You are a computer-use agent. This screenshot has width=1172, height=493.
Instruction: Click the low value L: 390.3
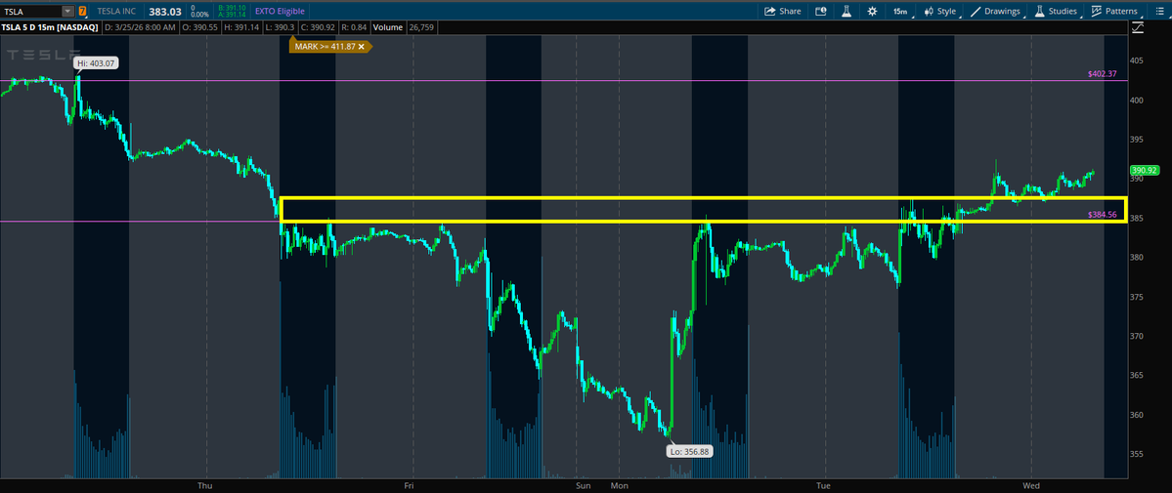278,27
